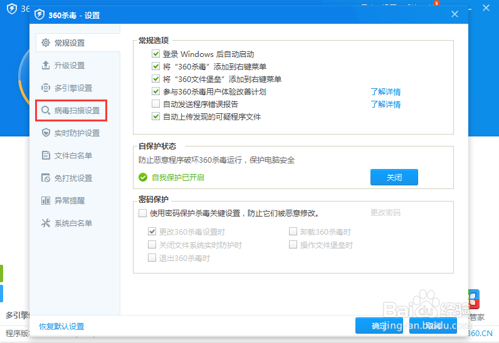Click the chart icon beside 异常提醒
Screen dimensions: 499x343
[46, 200]
